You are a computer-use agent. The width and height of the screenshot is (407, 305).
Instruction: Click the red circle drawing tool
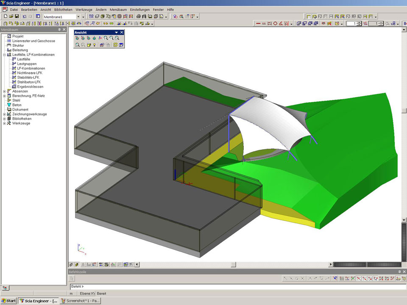(x=275, y=24)
